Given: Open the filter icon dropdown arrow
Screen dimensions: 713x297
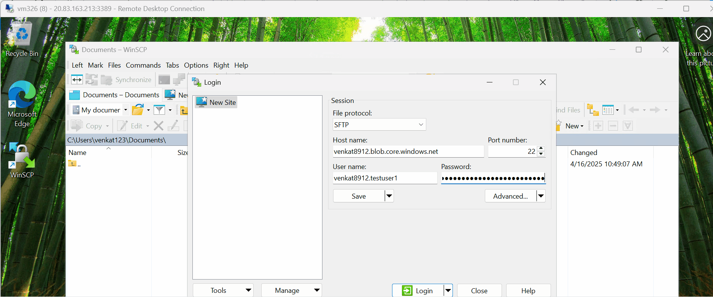Looking at the screenshot, I should (170, 110).
